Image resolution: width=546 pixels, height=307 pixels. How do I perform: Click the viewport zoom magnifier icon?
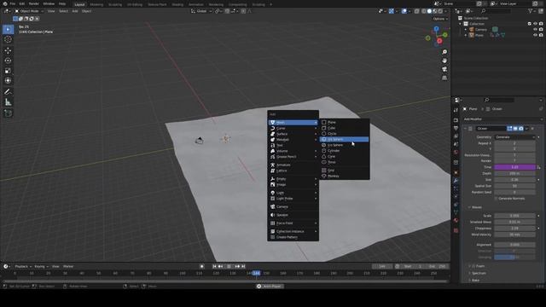(x=444, y=52)
